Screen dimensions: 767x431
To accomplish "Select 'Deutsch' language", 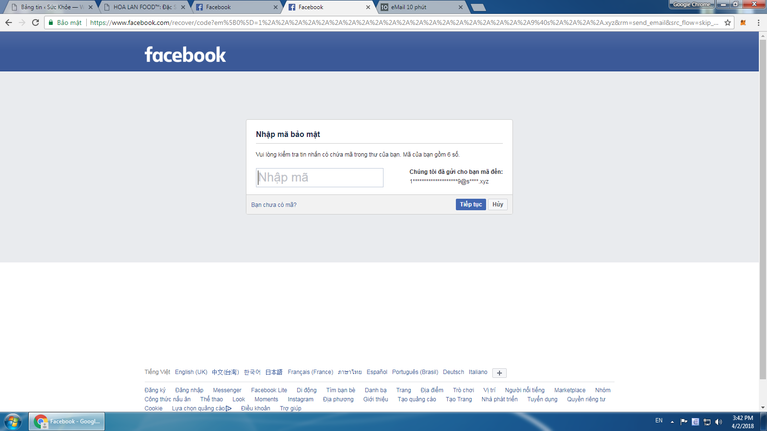I will pos(453,372).
